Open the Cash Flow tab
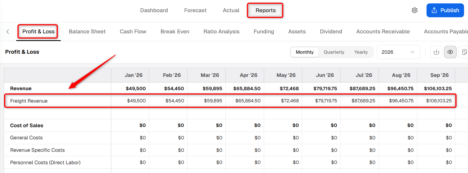 tap(133, 32)
